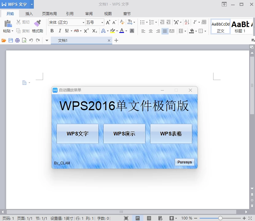255x221 pixels.
Task: Open the 页面布局 ribbon tab
Action: pos(49,14)
